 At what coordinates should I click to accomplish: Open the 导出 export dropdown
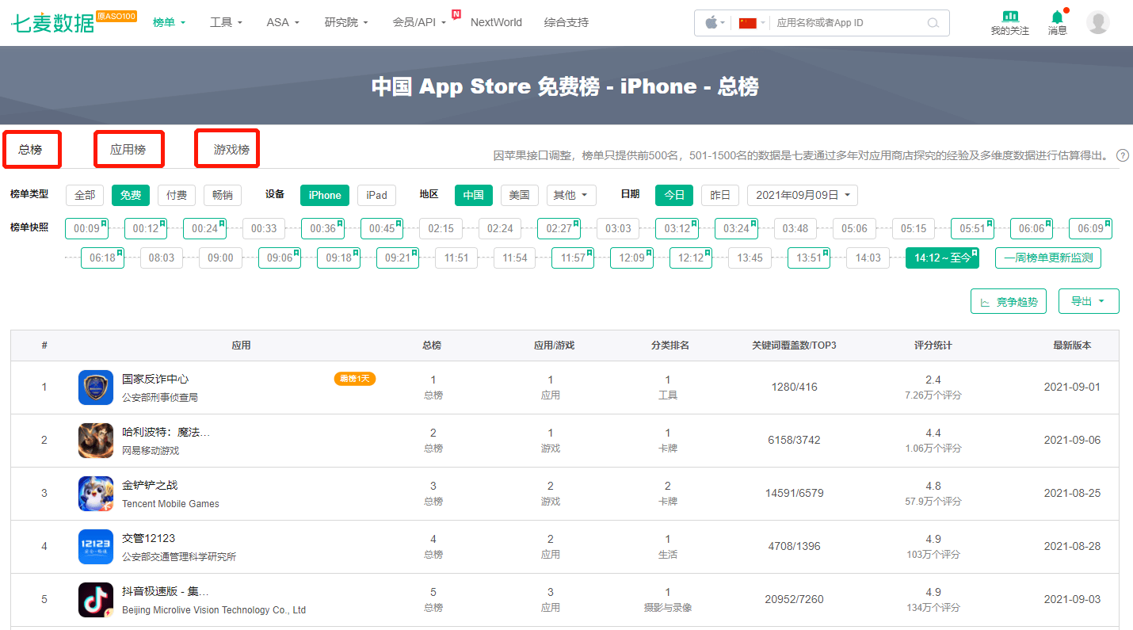pyautogui.click(x=1089, y=301)
